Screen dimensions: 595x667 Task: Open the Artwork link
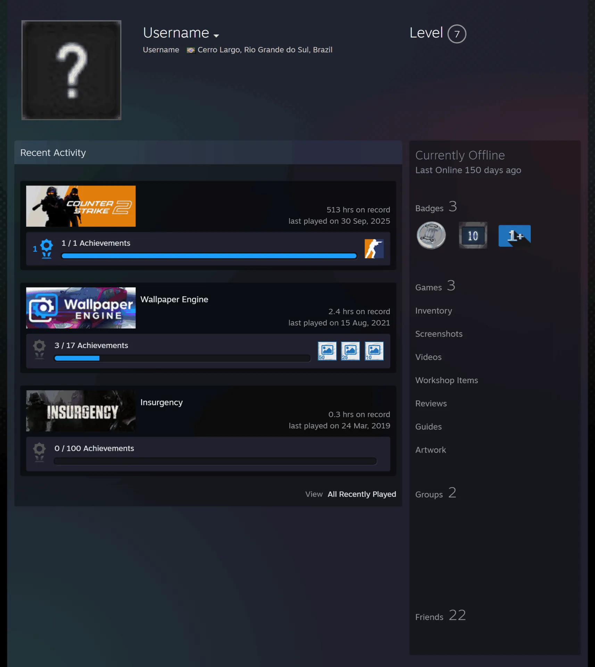tap(430, 450)
